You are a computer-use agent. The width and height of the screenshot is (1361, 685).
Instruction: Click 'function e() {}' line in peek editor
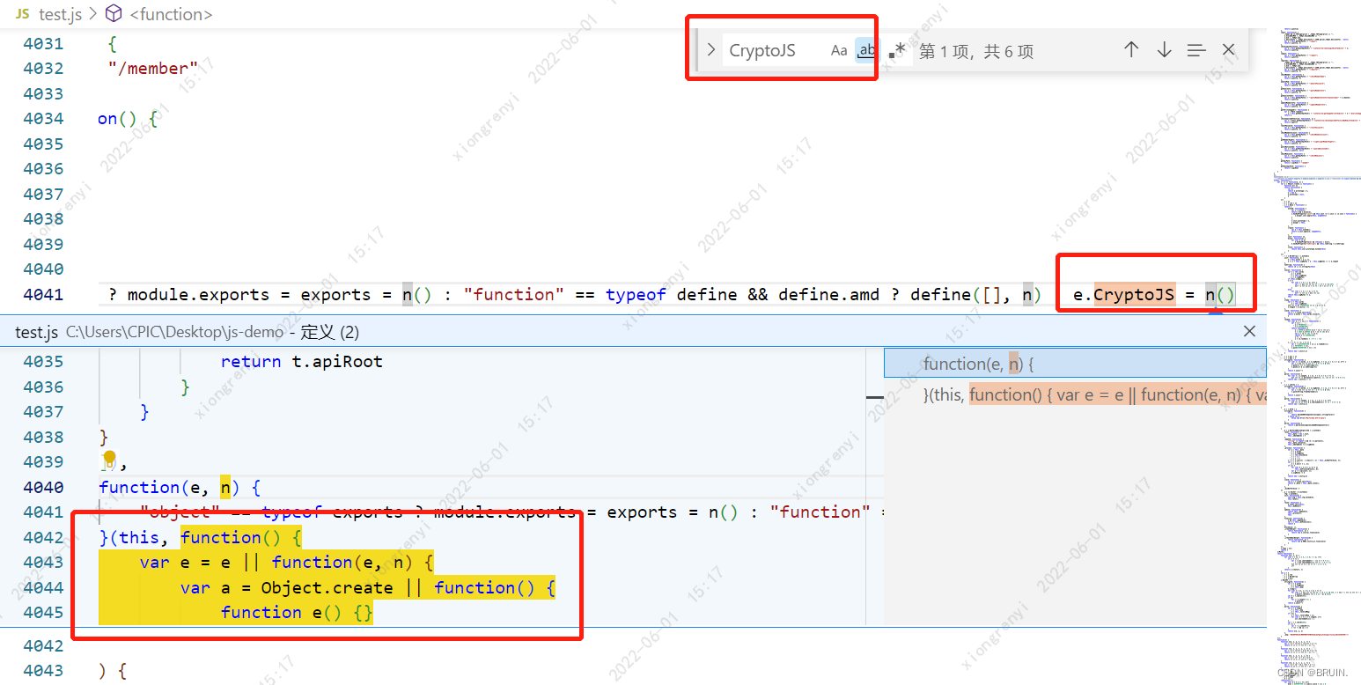pos(297,612)
